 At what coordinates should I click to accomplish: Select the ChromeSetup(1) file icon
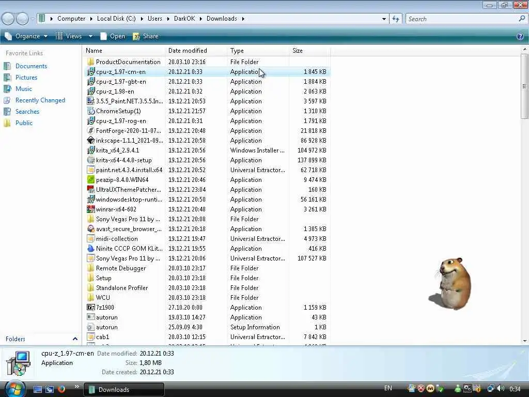coord(91,111)
